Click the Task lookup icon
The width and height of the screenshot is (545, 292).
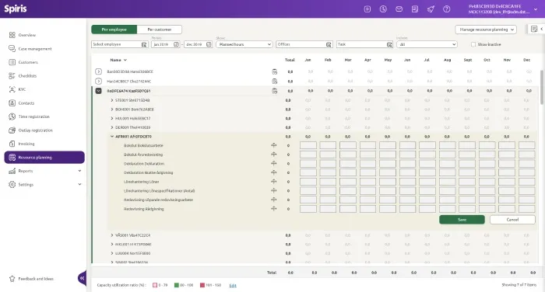coord(389,44)
